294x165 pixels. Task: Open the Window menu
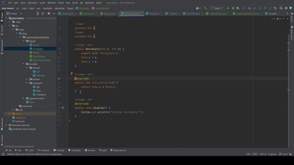pos(90,3)
